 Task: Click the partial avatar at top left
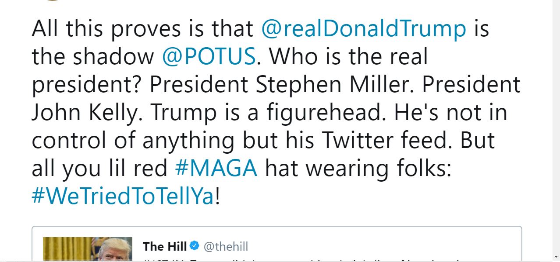click(53, 0)
